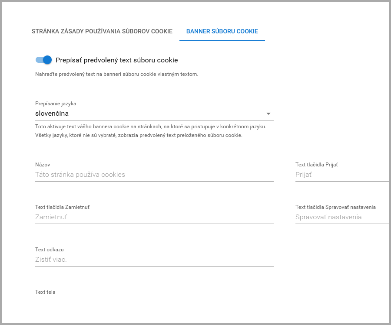Switch to the Banner súboru cookie tab
Viewport: 391px width, 325px height.
(x=222, y=31)
